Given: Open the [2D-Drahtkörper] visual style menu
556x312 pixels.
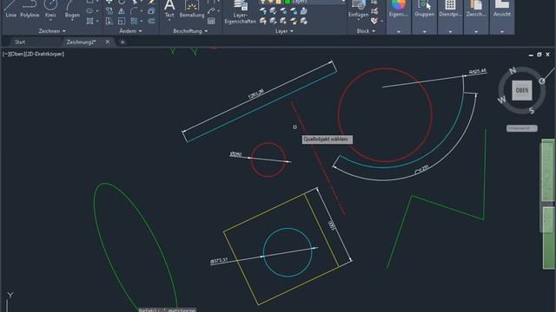Looking at the screenshot, I should (x=44, y=54).
